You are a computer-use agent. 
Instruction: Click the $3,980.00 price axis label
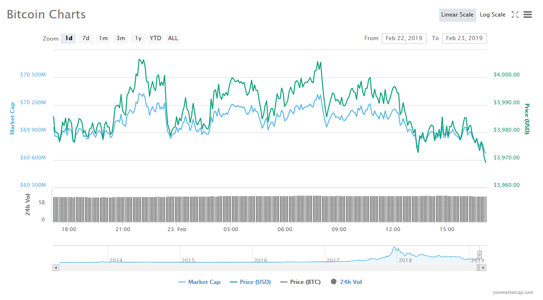(x=507, y=130)
